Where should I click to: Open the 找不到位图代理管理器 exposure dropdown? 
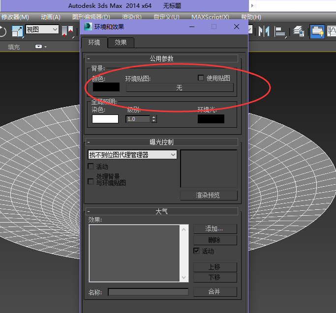click(x=132, y=155)
